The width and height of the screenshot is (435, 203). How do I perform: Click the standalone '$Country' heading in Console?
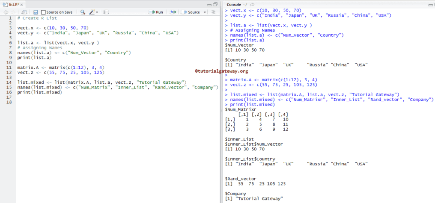point(235,60)
